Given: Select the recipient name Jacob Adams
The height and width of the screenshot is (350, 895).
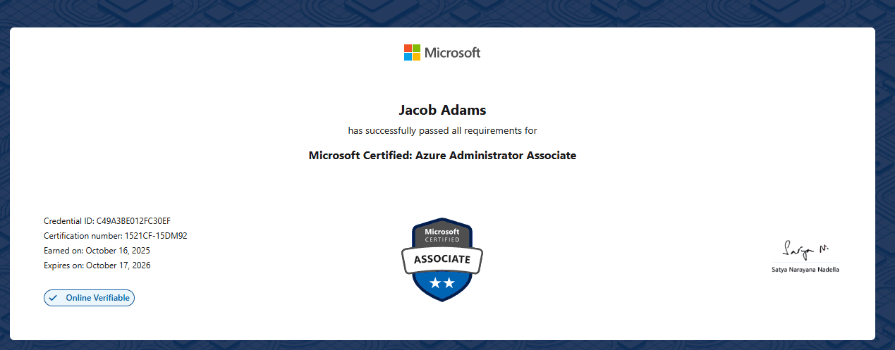Looking at the screenshot, I should 442,110.
